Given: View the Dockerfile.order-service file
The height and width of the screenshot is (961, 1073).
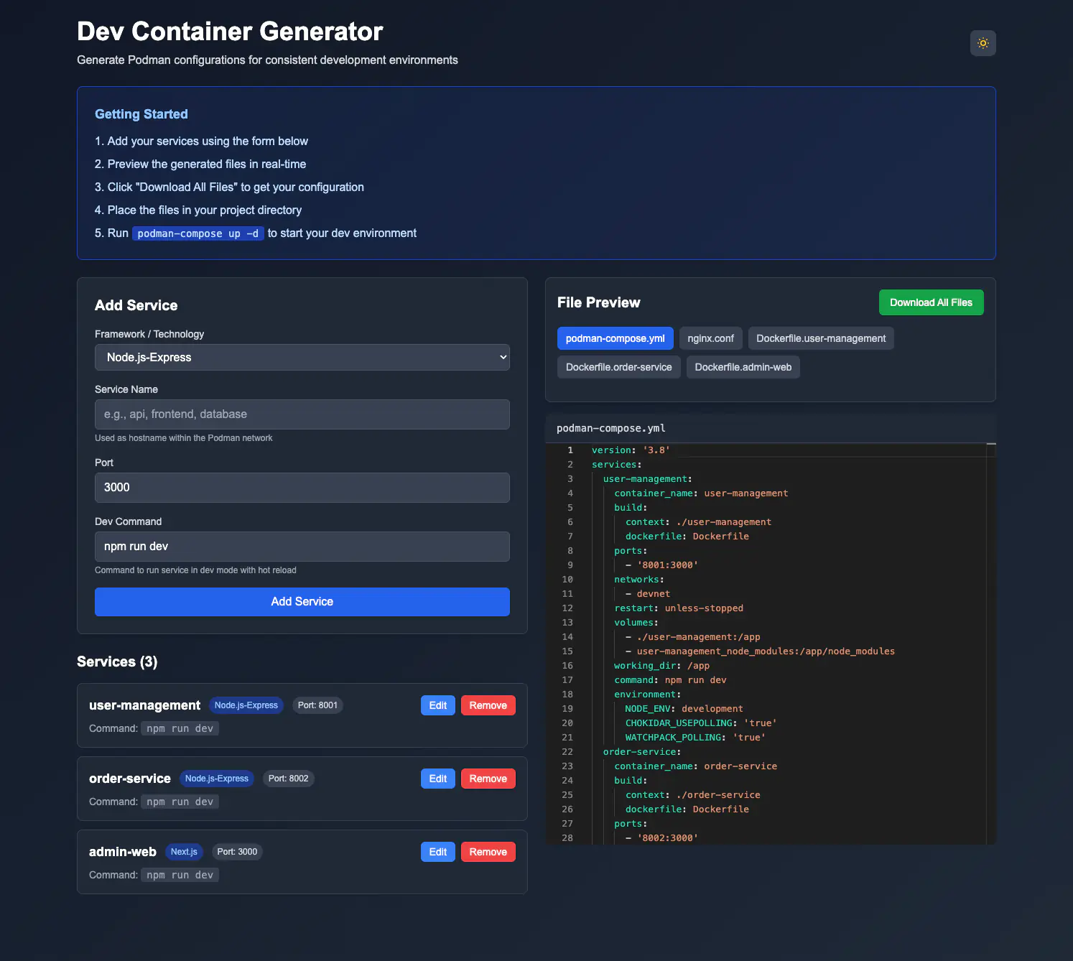Looking at the screenshot, I should coord(618,366).
